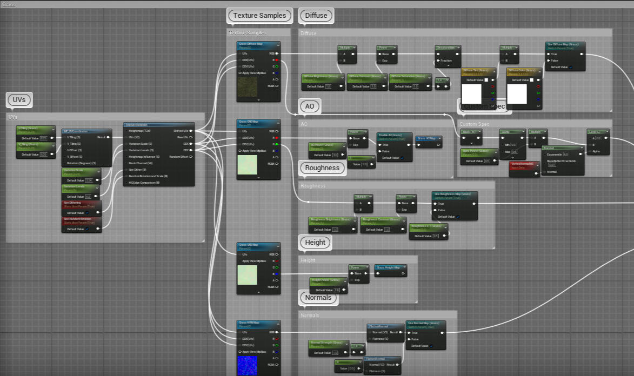Collapse the Clamp node in Custom Spec
The image size is (634, 376).
[524, 131]
